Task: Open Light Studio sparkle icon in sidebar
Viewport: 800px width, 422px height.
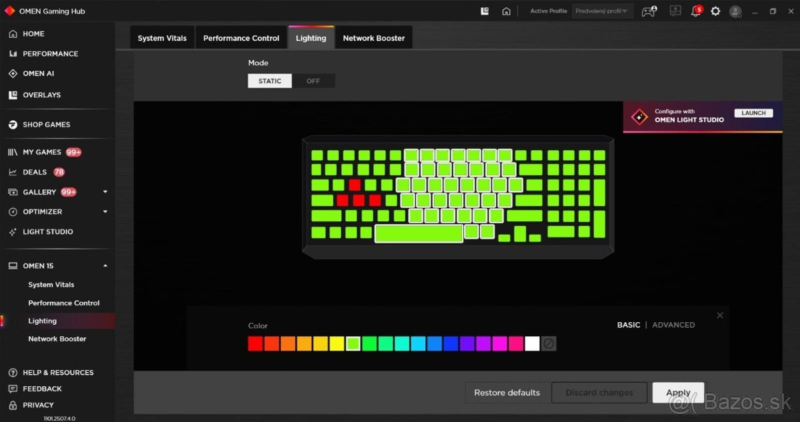Action: point(13,232)
